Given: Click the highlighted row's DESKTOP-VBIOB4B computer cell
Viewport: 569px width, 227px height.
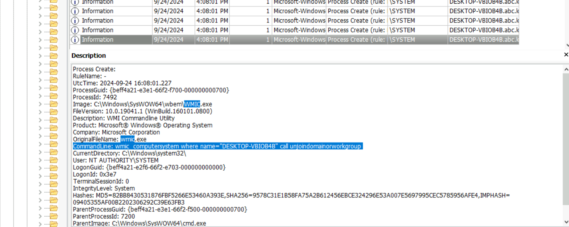Looking at the screenshot, I should pyautogui.click(x=483, y=40).
